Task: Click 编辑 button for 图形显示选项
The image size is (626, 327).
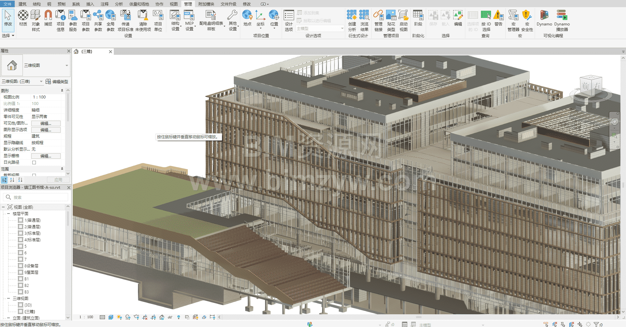Action: 46,130
